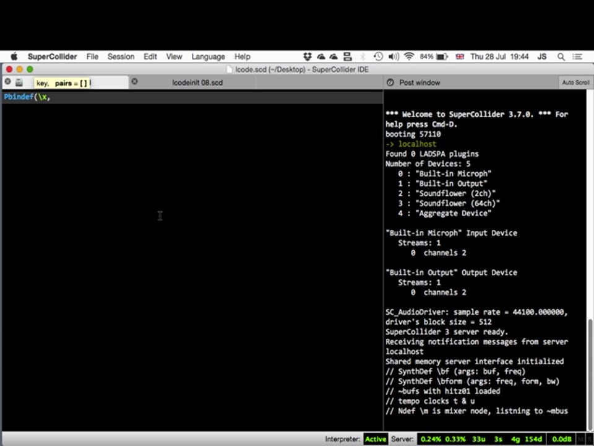
Task: Toggle the Auto Scroll button
Action: (x=575, y=82)
